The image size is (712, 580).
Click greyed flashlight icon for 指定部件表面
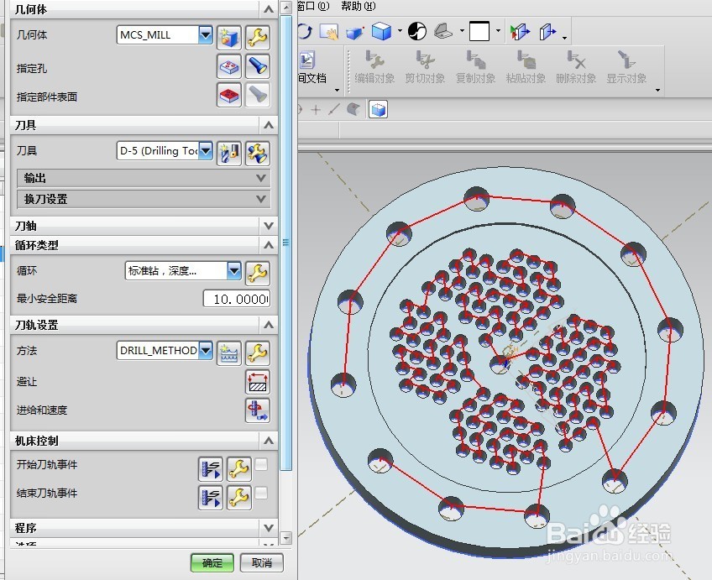tap(258, 95)
